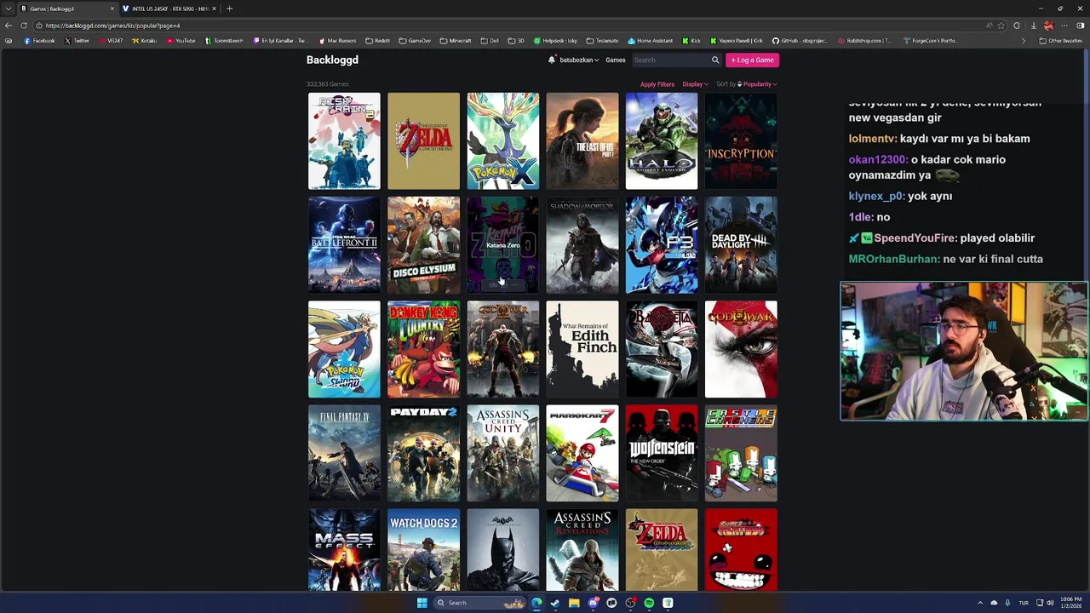1090x613 pixels.
Task: Open Final Fantasy XV cover
Action: 344,453
